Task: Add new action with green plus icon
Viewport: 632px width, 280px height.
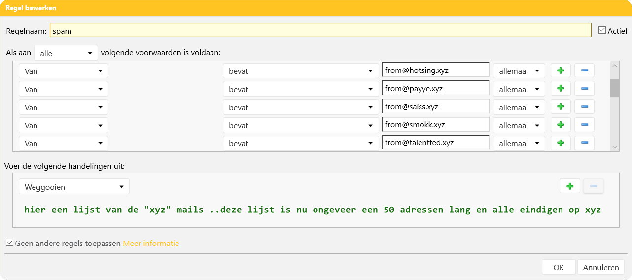Action: (x=570, y=186)
